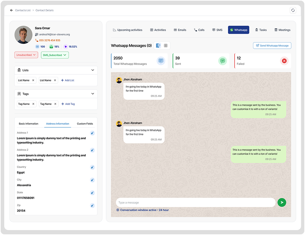Click the Type a message field

tap(195, 202)
